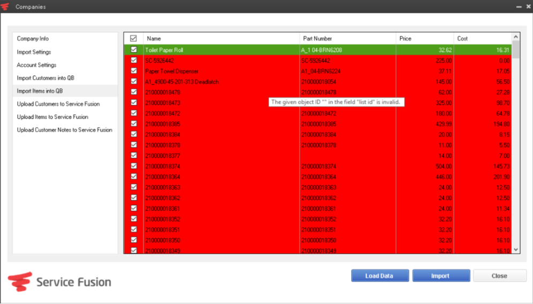Toggle checkbox for row 210000018364
This screenshot has height=304, width=533.
click(134, 176)
